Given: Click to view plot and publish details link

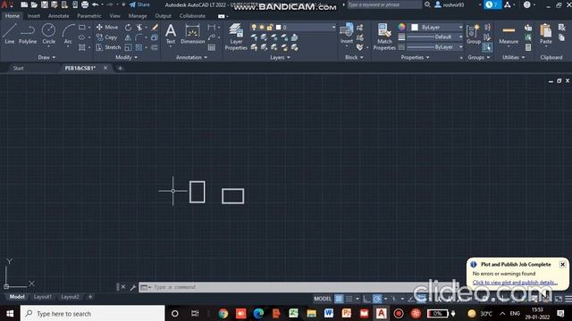Looking at the screenshot, I should [x=515, y=283].
